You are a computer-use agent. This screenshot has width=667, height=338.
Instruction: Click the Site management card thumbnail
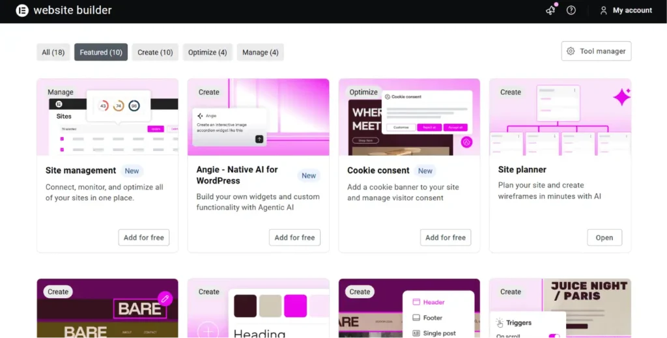pyautogui.click(x=107, y=117)
